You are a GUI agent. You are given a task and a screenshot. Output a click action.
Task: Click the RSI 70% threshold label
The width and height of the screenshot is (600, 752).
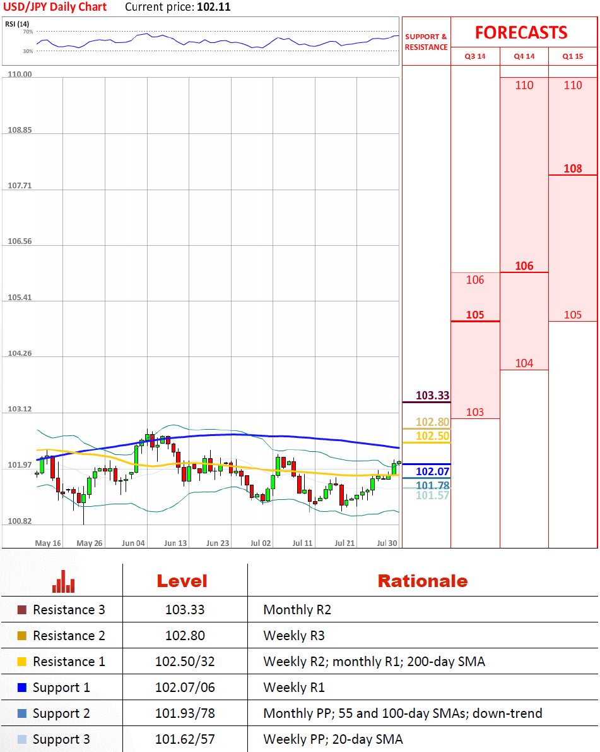28,32
